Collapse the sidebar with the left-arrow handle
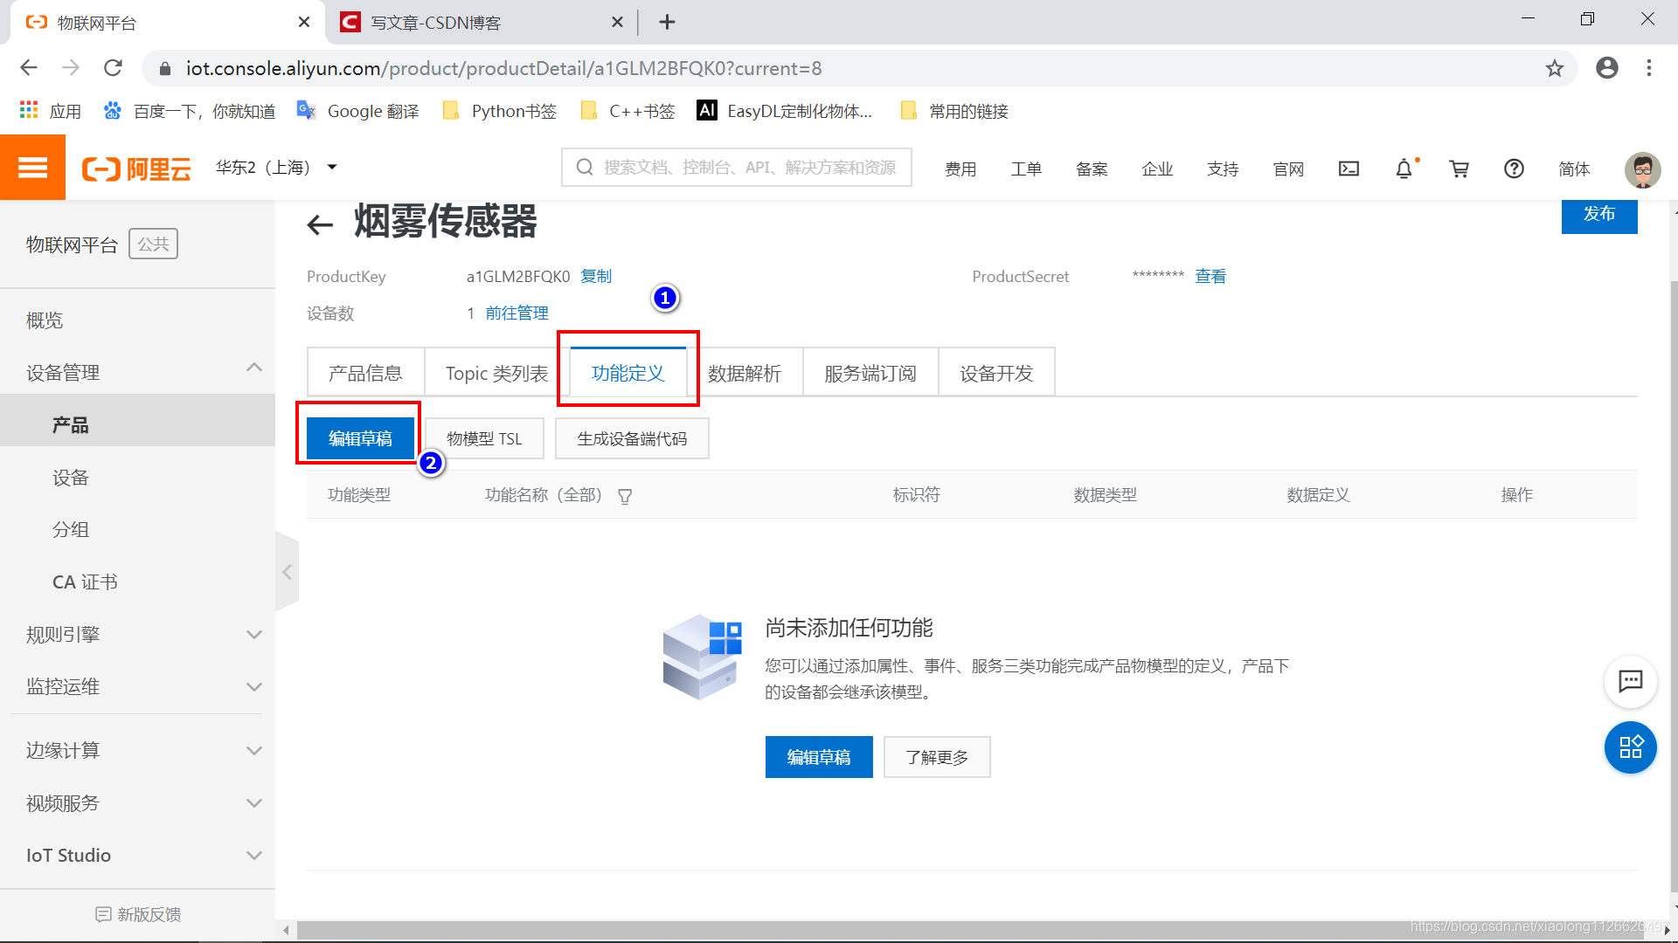This screenshot has height=943, width=1678. pyautogui.click(x=287, y=573)
